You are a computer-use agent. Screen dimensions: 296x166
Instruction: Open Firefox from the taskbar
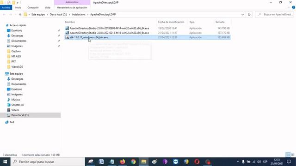pos(123,162)
